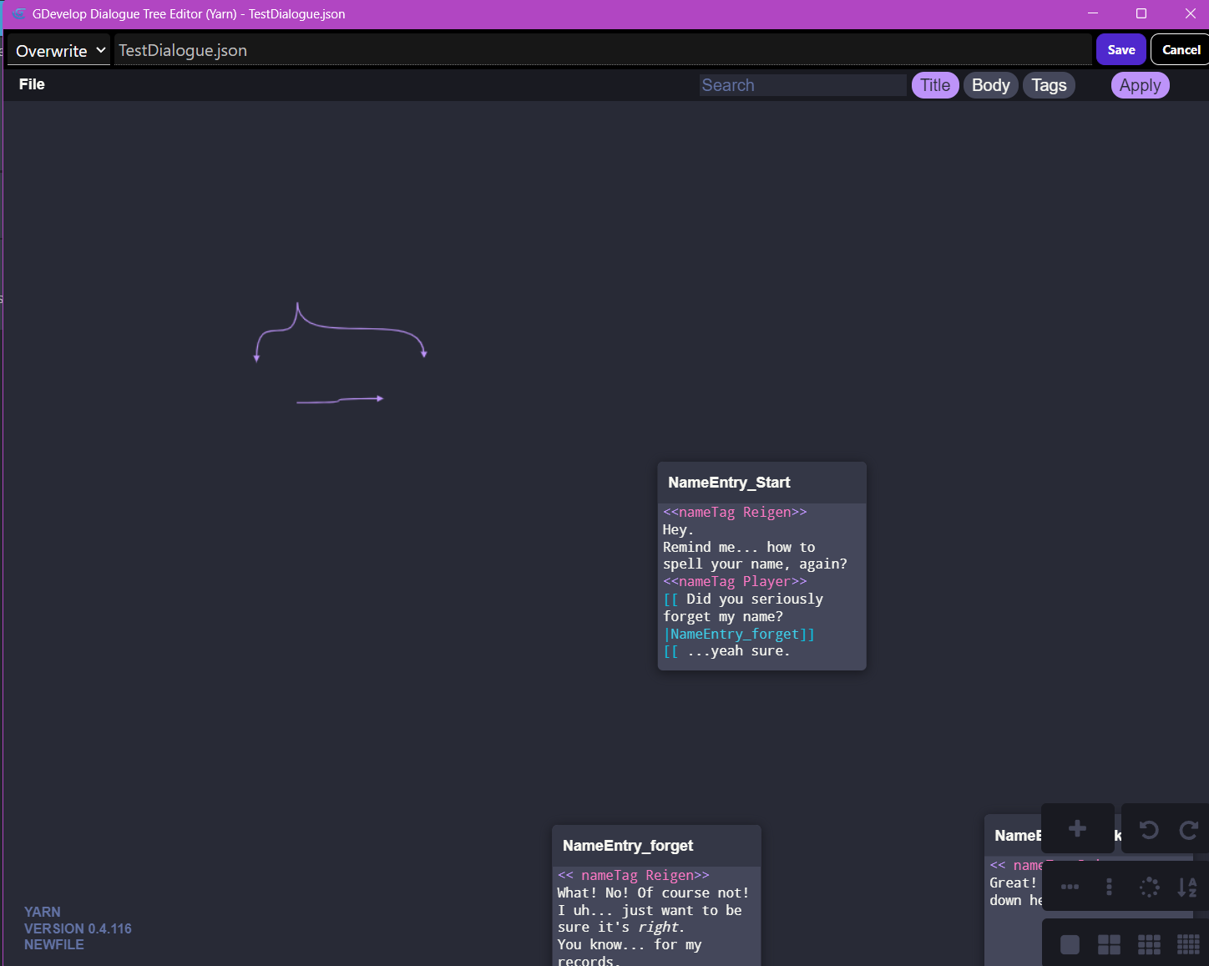Open the vertical dots menu
1209x966 pixels.
pos(1109,887)
